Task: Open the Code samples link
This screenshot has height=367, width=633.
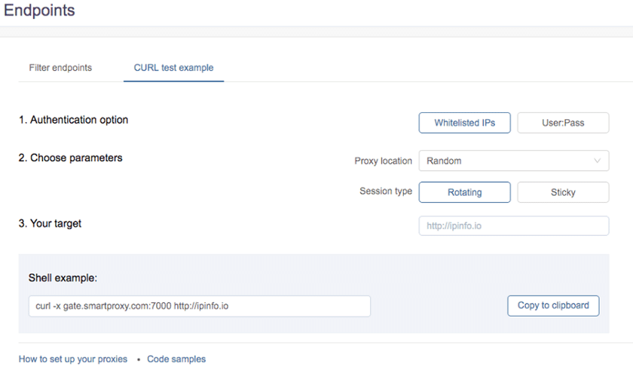Action: [x=176, y=359]
